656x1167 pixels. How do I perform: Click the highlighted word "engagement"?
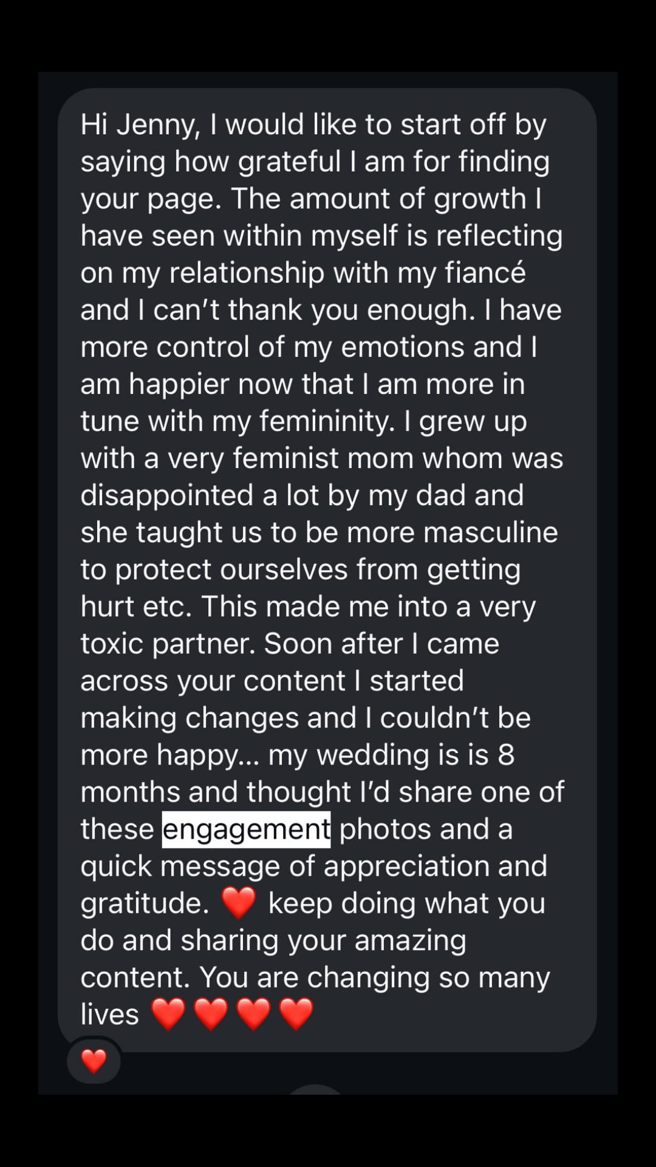[x=246, y=829]
